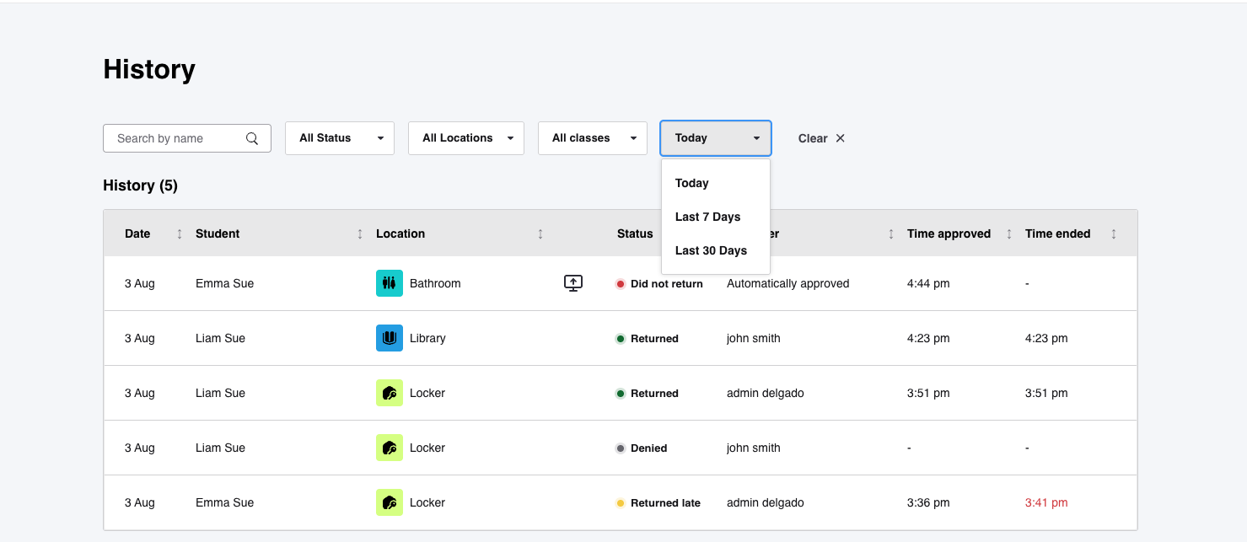
Task: Click the search magnifier icon
Action: click(x=252, y=139)
